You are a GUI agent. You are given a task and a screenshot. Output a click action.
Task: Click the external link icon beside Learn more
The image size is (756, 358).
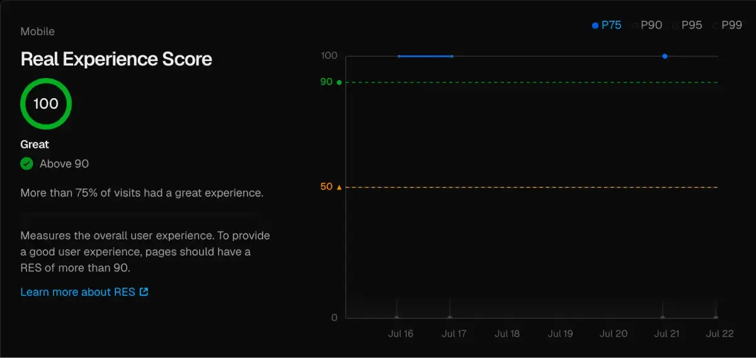pos(144,292)
